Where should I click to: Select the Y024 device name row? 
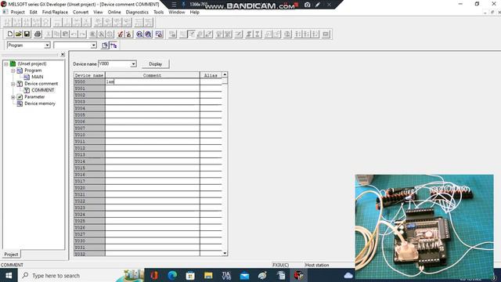pyautogui.click(x=89, y=215)
